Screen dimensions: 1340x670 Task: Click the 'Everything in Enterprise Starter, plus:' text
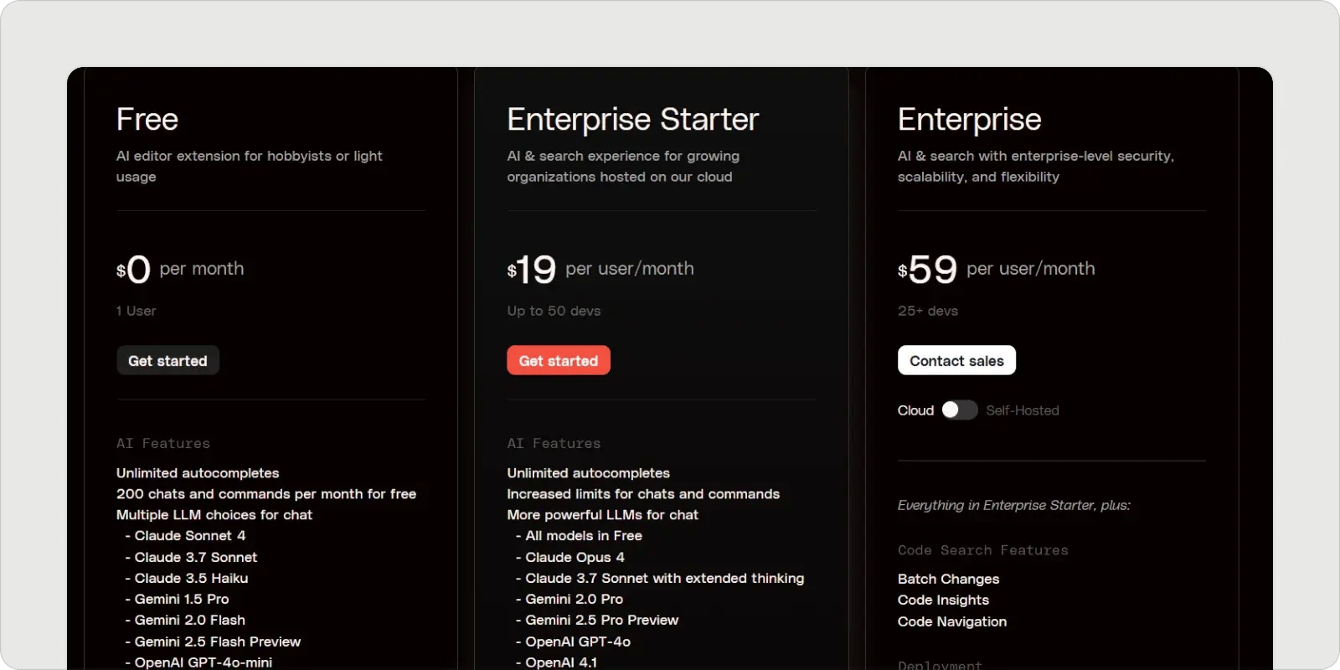click(x=1013, y=505)
